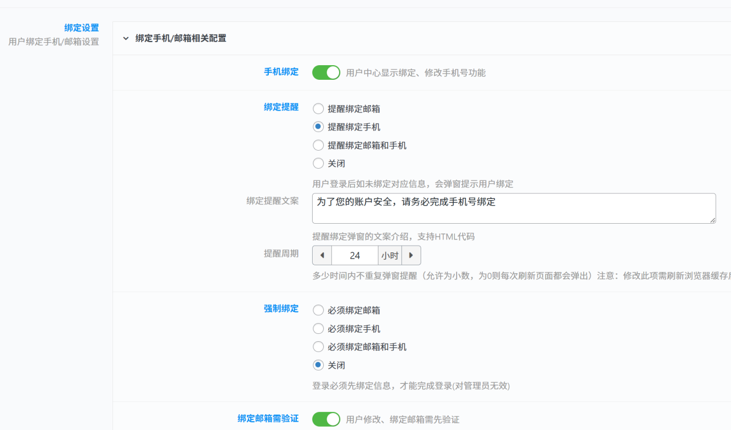The image size is (731, 430).
Task: Click the 提醒周期 number field showing 24
Action: tap(355, 255)
